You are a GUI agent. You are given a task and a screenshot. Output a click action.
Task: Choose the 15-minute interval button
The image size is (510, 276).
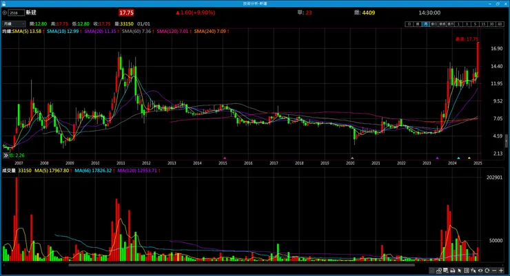484,24
